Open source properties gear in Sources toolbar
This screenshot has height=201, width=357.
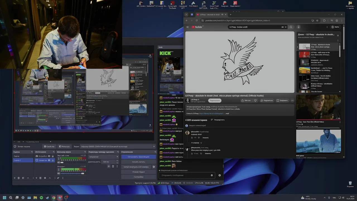tap(45, 178)
